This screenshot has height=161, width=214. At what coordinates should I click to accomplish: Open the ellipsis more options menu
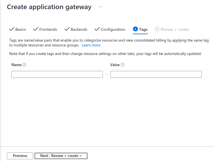tap(100, 7)
